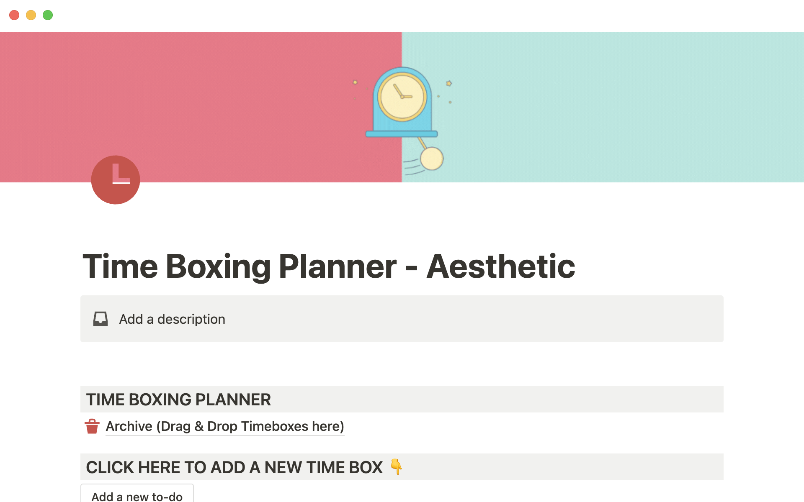
Task: Click the yellow clock face in the cover
Action: pyautogui.click(x=402, y=97)
